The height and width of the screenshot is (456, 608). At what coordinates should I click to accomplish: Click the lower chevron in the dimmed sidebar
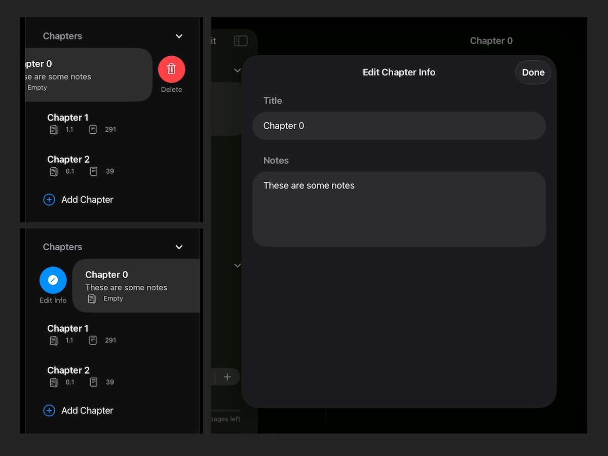point(237,265)
